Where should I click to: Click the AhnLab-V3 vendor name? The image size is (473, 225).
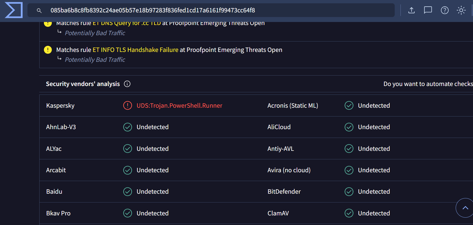61,127
